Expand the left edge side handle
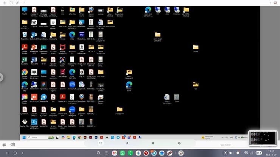The width and height of the screenshot is (280, 157). (x=2, y=77)
